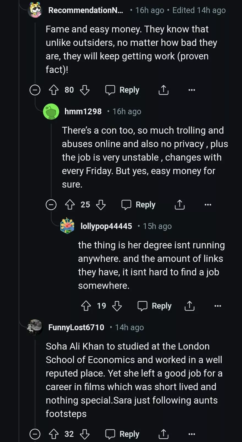This screenshot has height=442, width=242.
Task: Open more options for lollypop44445's comment
Action: tap(217, 306)
